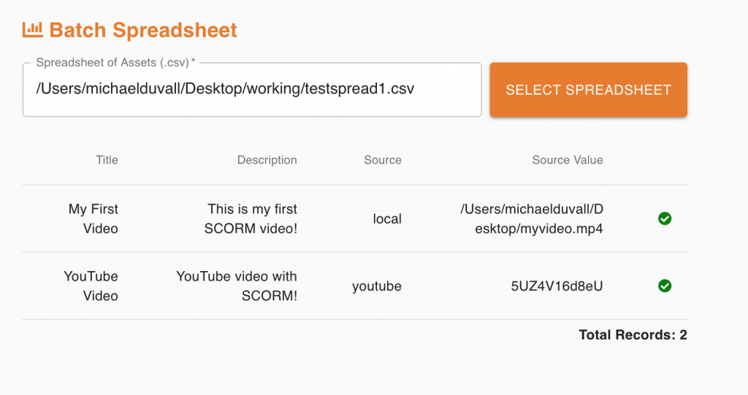The image size is (748, 395).
Task: Select the Source column header
Action: (383, 160)
